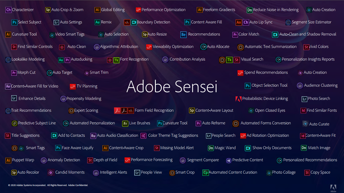The image size is (344, 193).
Task: Click the Adobe Sensei title text
Action: [172, 86]
